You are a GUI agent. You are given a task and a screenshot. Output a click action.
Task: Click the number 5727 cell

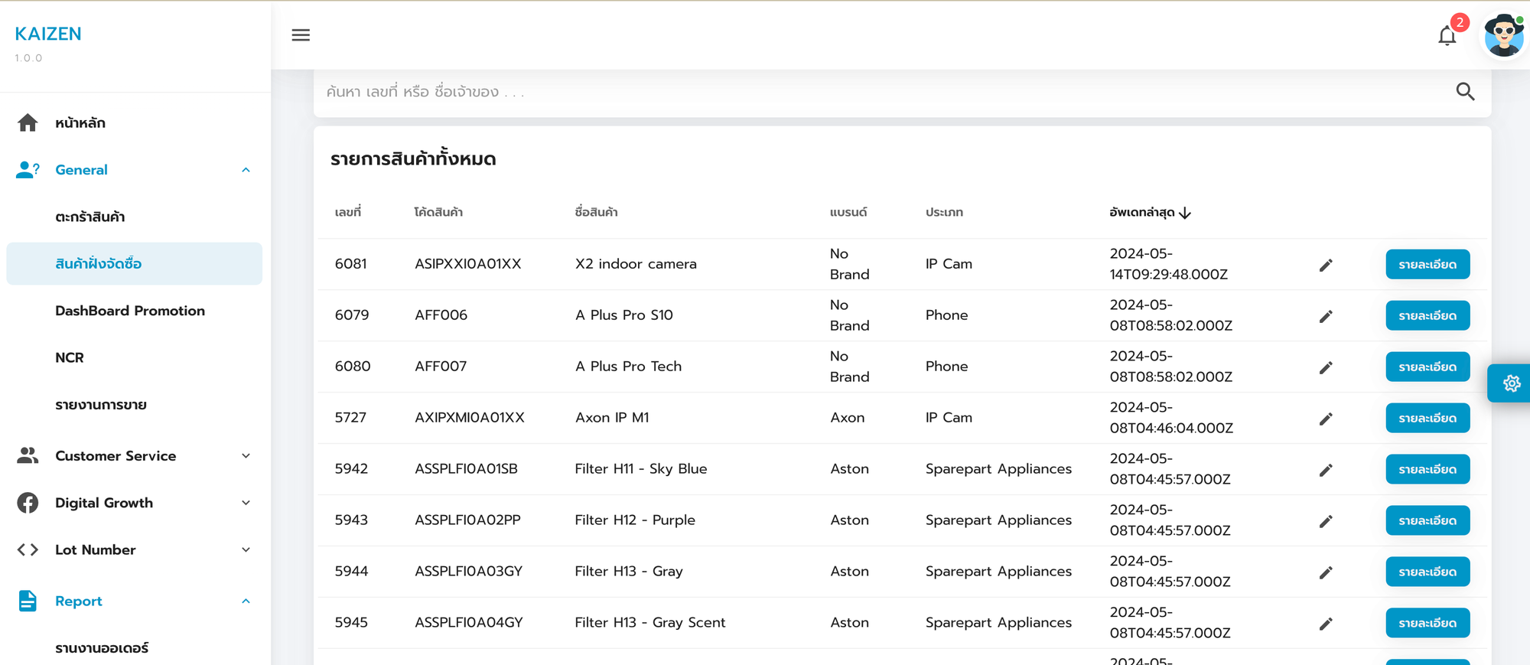350,418
